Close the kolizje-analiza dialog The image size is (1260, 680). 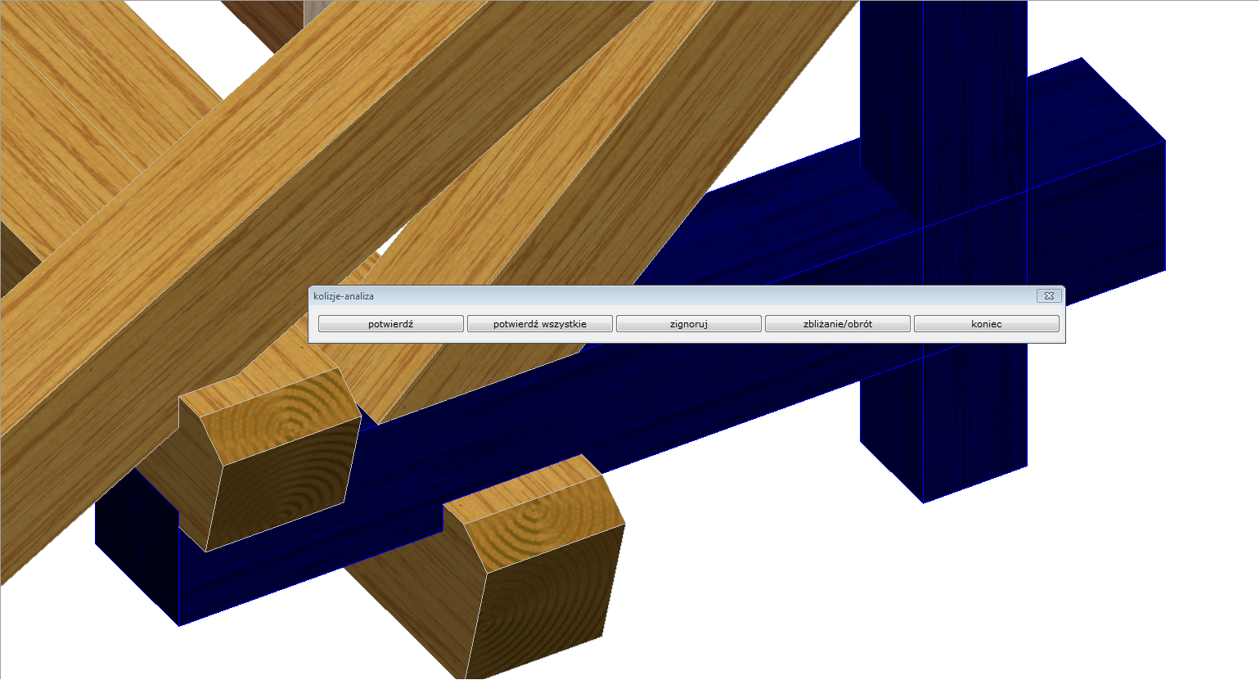click(1049, 296)
